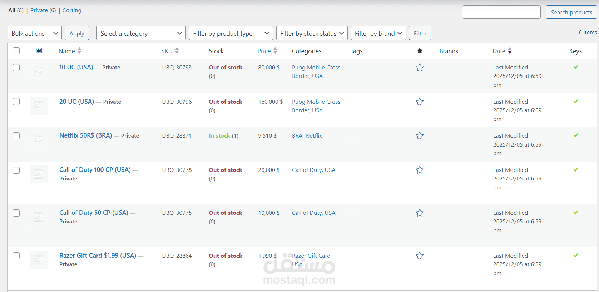Click the green keys checkmark for Netflix 50R$

pos(576,135)
